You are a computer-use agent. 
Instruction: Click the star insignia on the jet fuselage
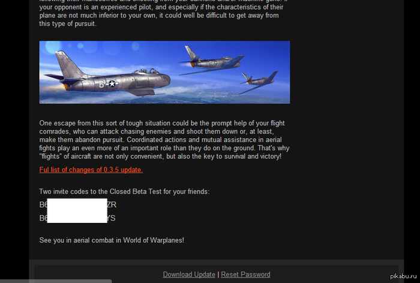(x=112, y=84)
